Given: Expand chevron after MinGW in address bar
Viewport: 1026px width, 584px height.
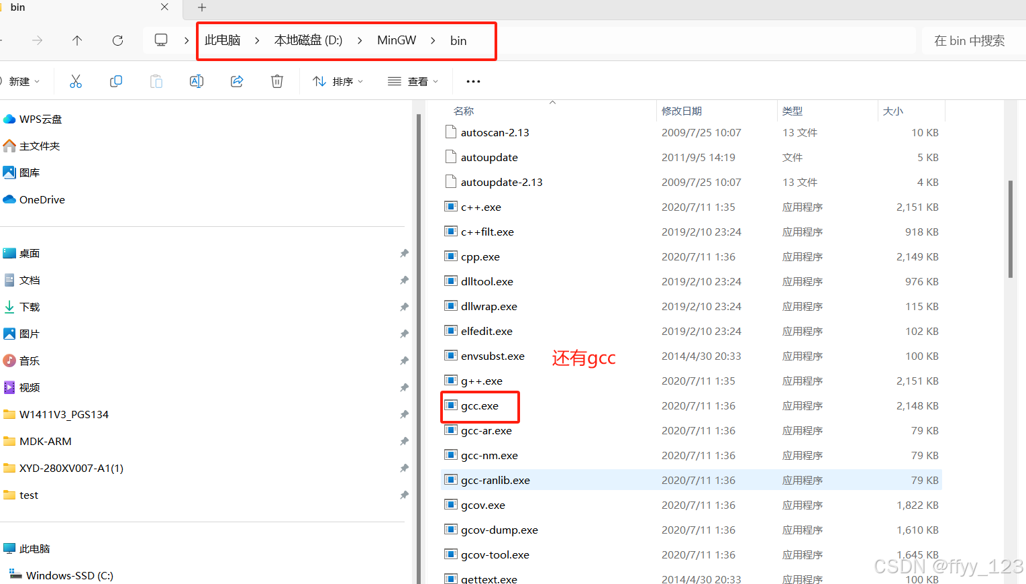Looking at the screenshot, I should [x=433, y=40].
